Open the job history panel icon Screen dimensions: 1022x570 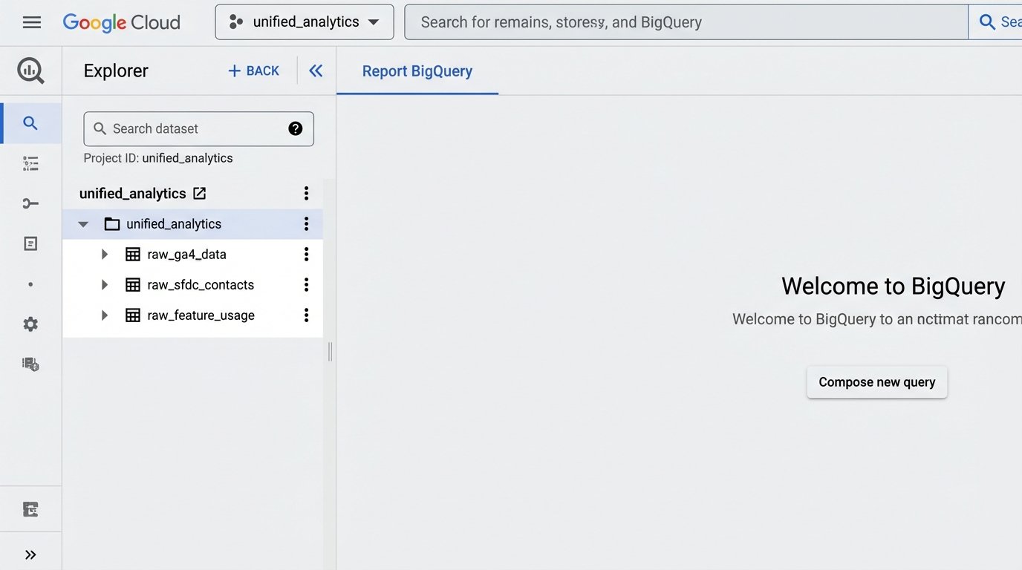click(30, 163)
